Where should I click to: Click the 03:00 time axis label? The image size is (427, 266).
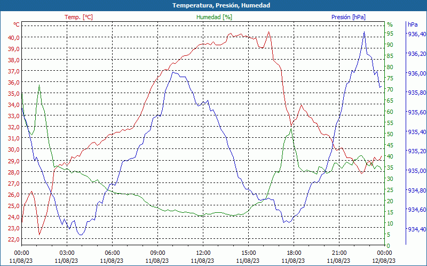[66, 253]
